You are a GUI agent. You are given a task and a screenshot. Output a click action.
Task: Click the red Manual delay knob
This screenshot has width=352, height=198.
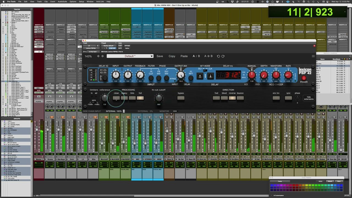click(252, 75)
